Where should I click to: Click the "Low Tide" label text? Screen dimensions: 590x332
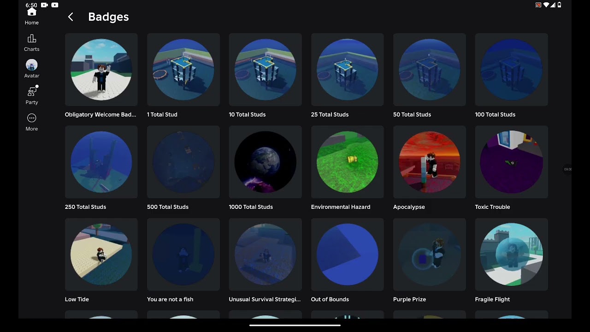click(77, 299)
